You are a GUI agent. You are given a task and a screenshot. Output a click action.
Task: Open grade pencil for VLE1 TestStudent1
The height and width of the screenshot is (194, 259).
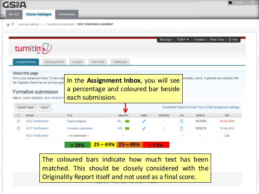[144, 128]
